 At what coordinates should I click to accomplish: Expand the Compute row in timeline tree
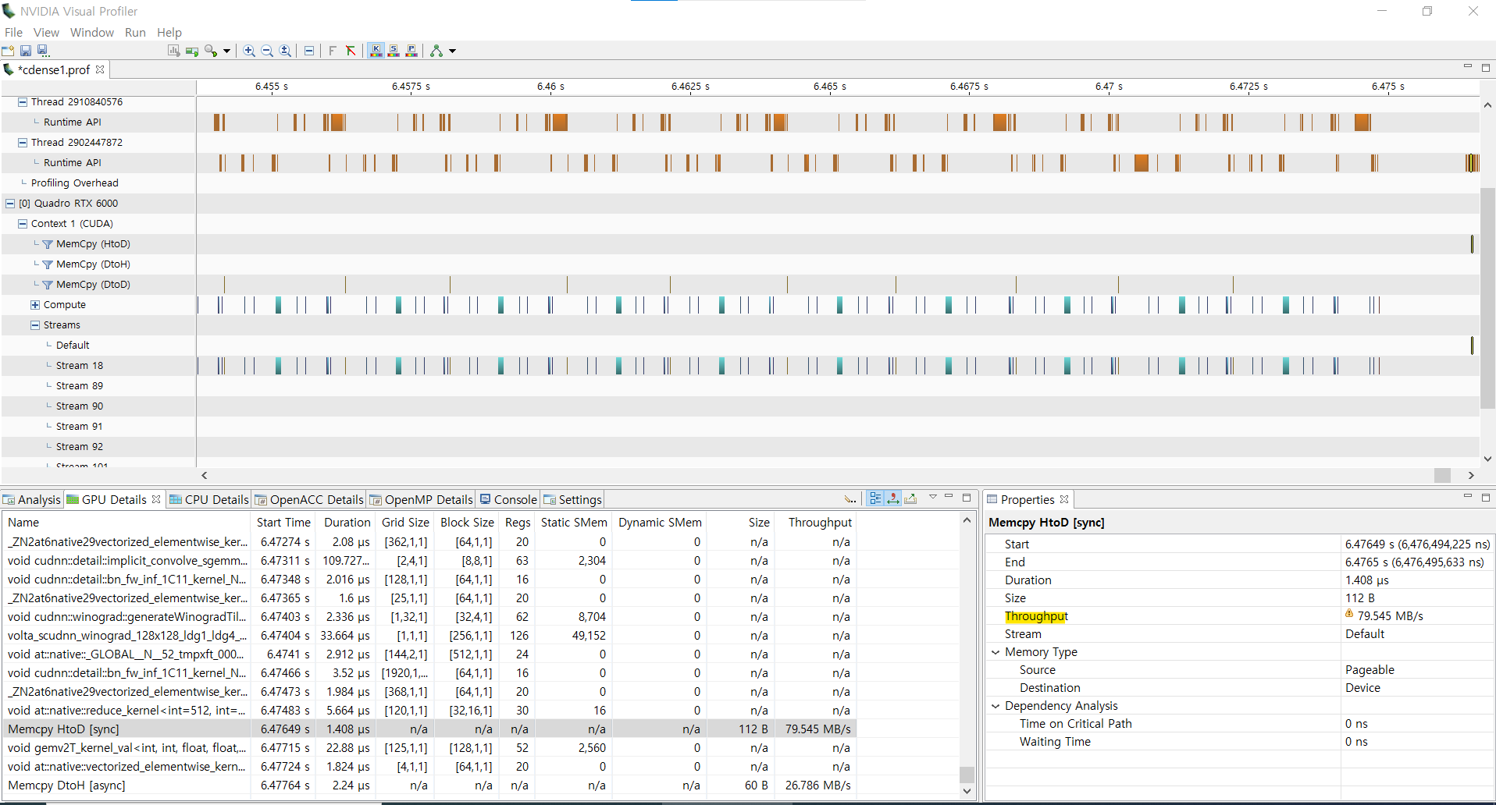(x=35, y=305)
